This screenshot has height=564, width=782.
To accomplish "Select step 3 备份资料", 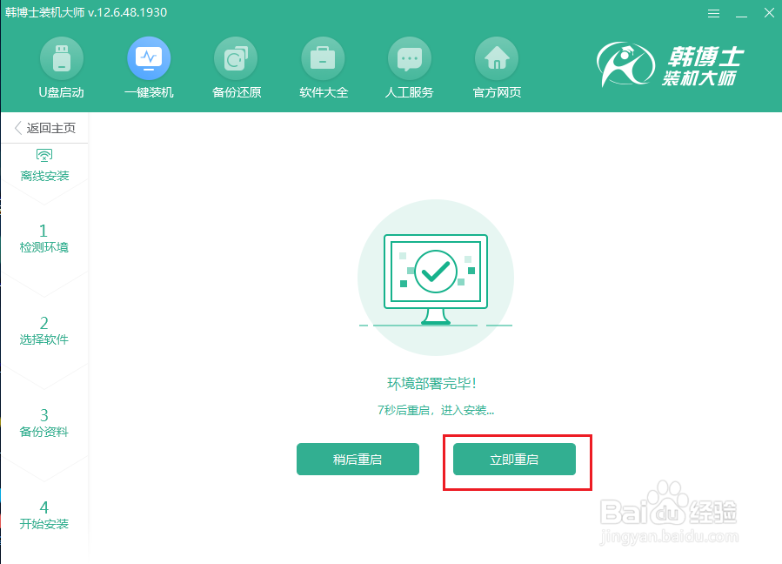I will tap(44, 422).
